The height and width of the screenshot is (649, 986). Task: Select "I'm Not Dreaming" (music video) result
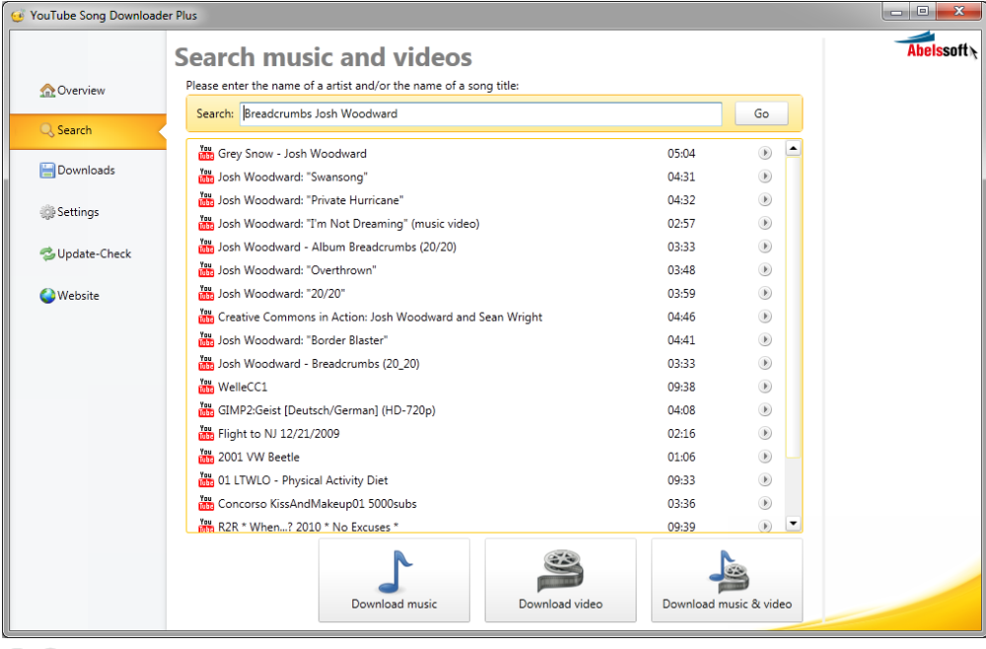[485, 223]
